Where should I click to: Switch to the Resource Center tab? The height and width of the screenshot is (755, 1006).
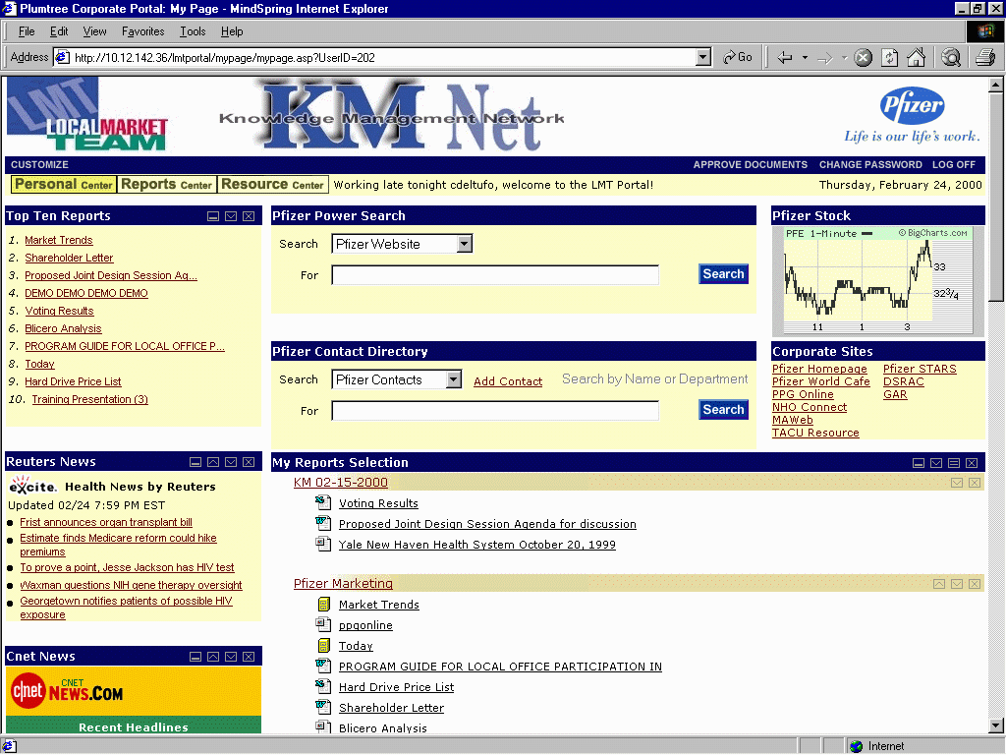pyautogui.click(x=273, y=184)
